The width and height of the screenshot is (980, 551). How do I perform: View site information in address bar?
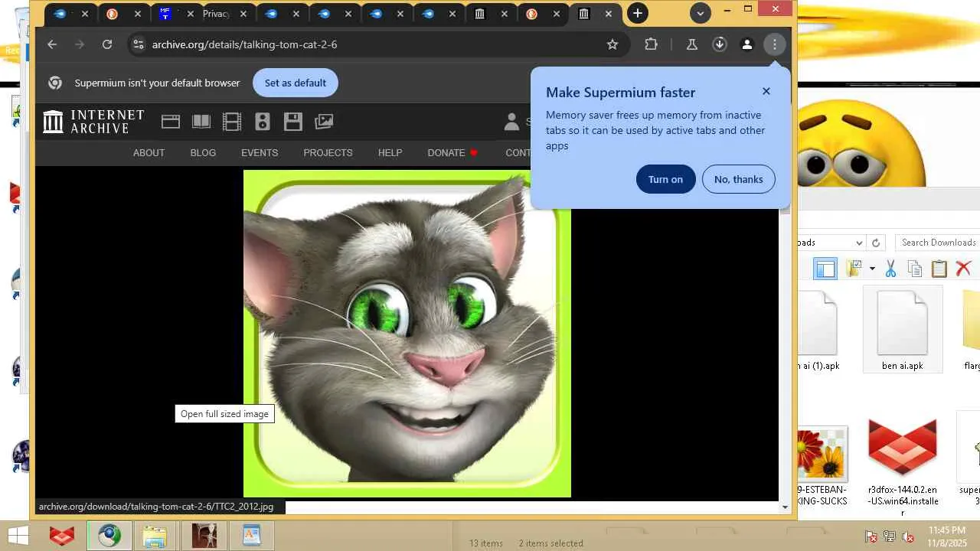[138, 44]
